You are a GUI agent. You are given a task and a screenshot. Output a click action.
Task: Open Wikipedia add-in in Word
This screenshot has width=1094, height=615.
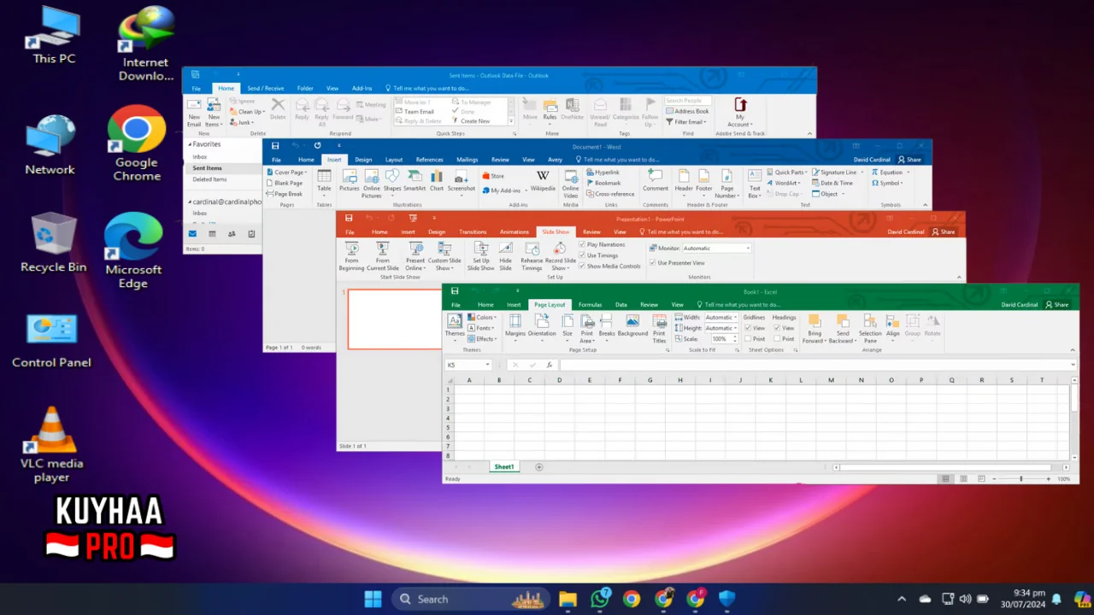coord(543,180)
